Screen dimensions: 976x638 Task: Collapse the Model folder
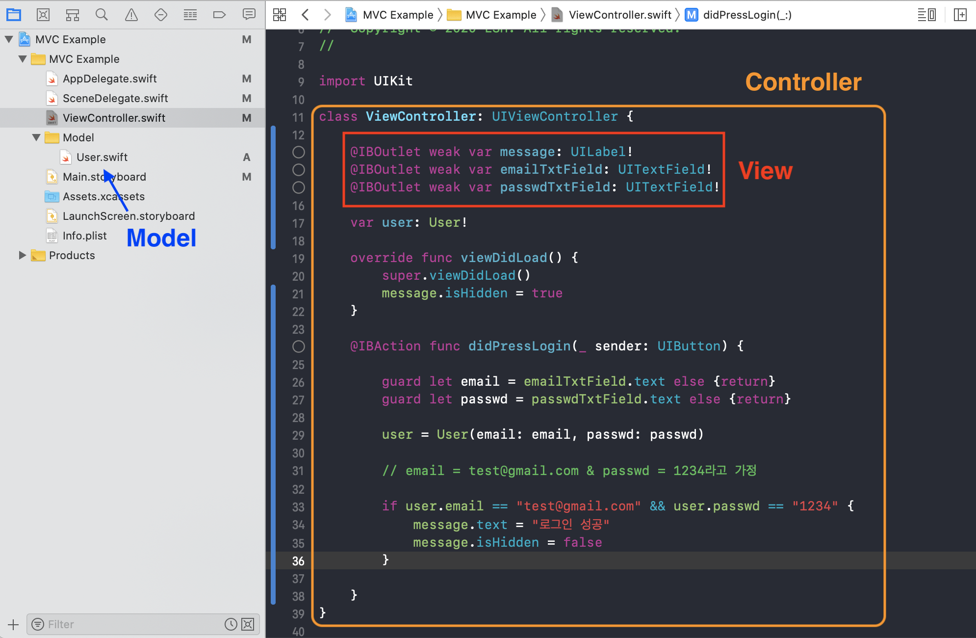tap(36, 137)
